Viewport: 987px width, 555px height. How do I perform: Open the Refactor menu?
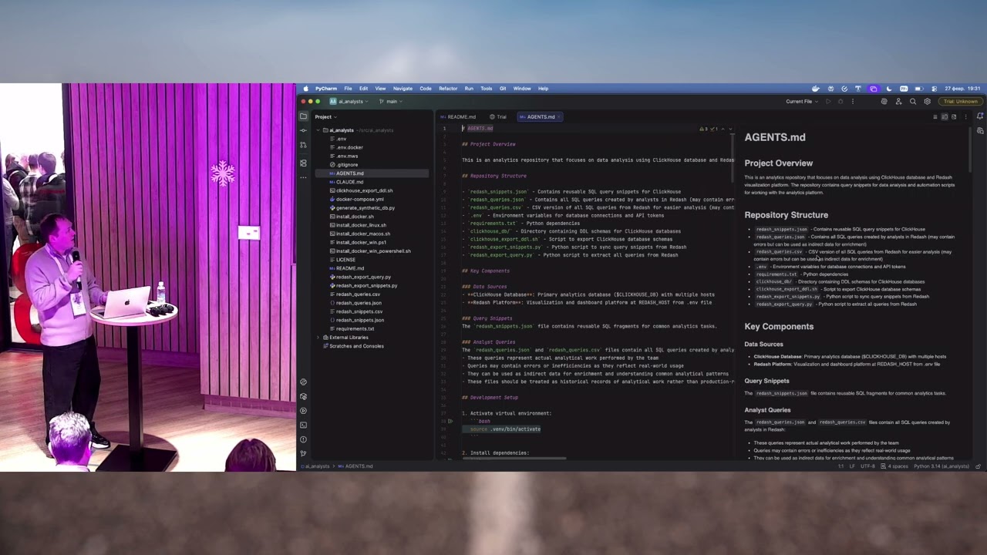(448, 88)
